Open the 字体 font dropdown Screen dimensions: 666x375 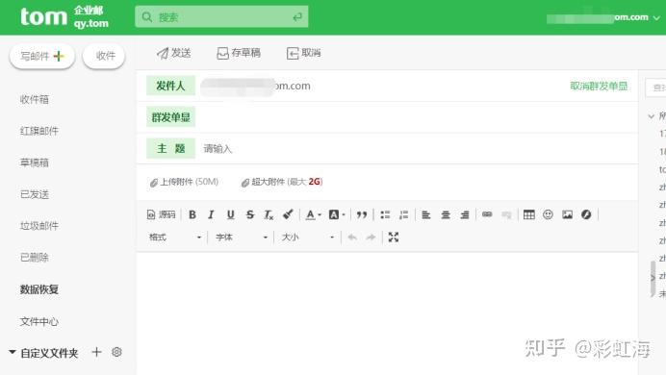tap(242, 237)
